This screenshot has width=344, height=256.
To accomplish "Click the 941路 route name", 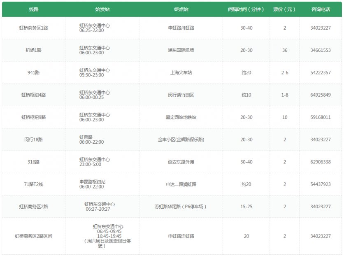I will tap(33, 72).
